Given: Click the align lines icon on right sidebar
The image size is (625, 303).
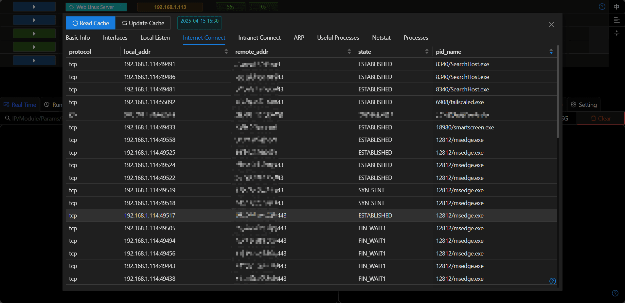Looking at the screenshot, I should (616, 20).
